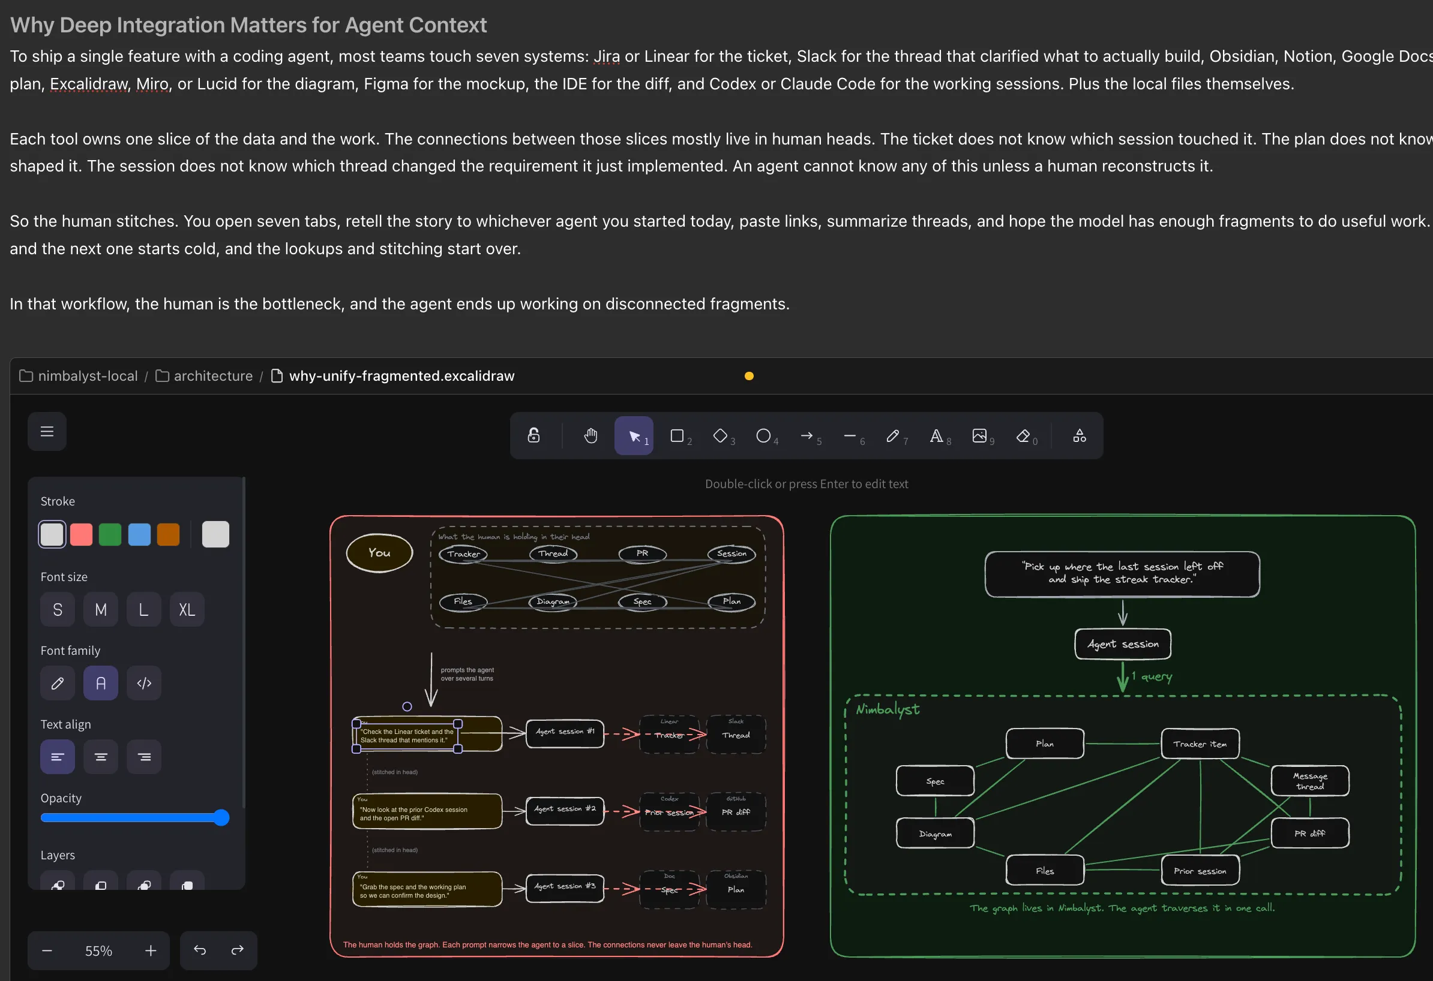Set font size to XL
This screenshot has width=1433, height=981.
(187, 609)
